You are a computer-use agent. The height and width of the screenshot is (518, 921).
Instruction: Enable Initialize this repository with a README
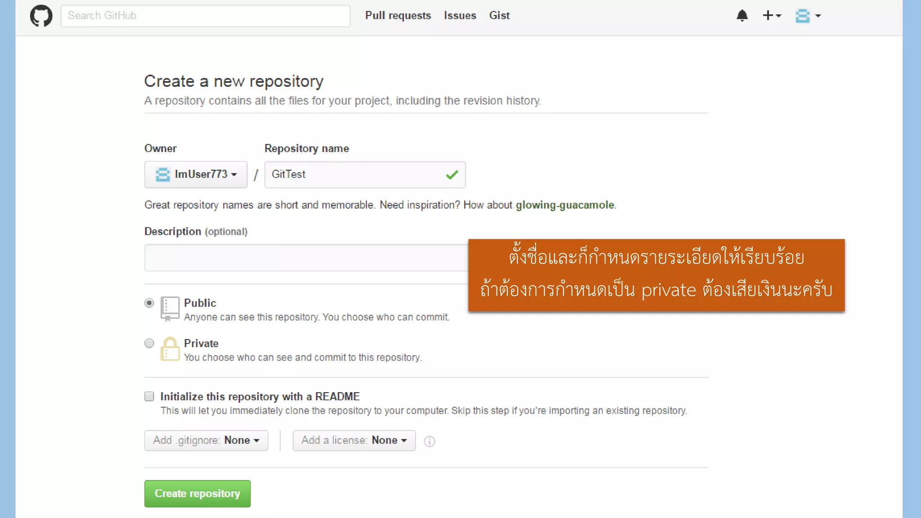(x=149, y=396)
